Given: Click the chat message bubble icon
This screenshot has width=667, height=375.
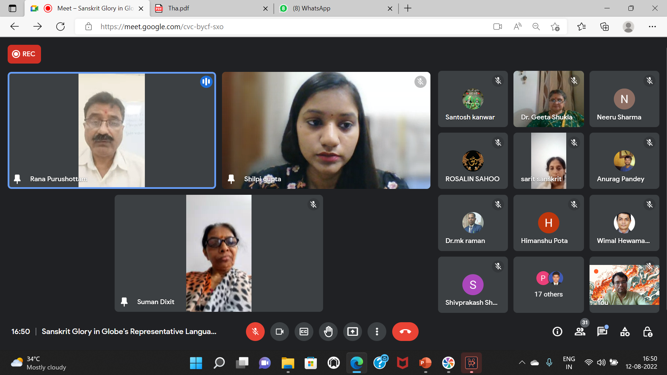Looking at the screenshot, I should 602,332.
